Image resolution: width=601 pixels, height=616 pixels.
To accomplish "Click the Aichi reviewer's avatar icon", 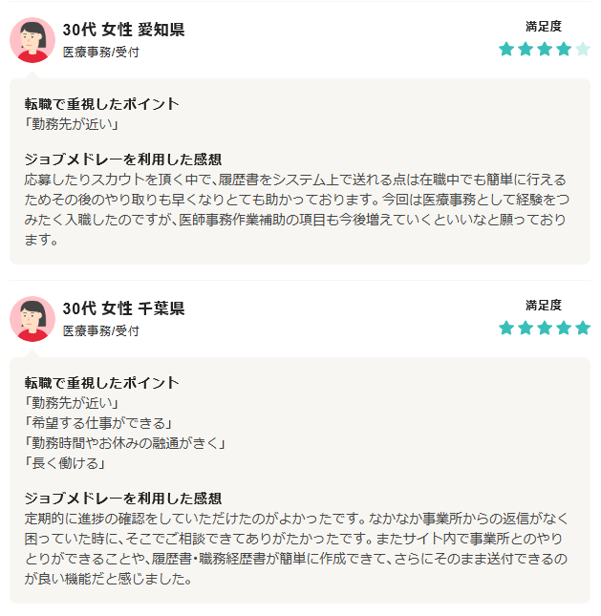I will (32, 40).
